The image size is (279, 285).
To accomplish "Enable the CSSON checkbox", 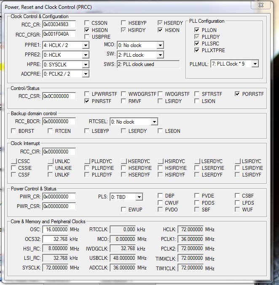I will coord(87,23).
